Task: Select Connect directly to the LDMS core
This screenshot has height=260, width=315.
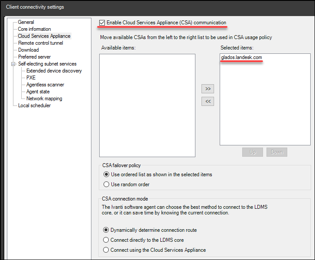Action: tap(106, 240)
